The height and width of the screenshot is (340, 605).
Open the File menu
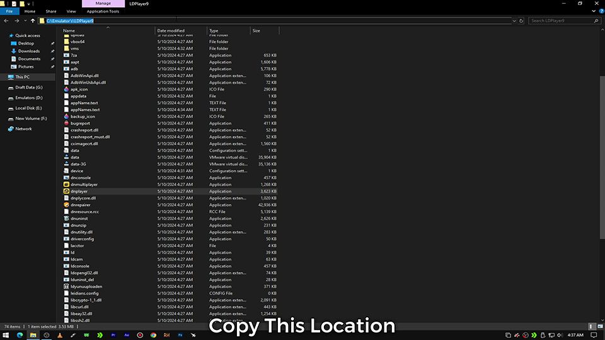pos(9,11)
